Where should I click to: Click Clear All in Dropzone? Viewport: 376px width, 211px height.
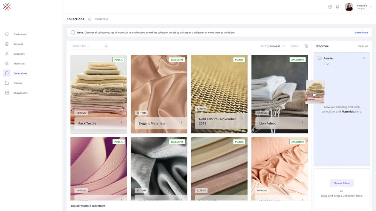coord(363,46)
